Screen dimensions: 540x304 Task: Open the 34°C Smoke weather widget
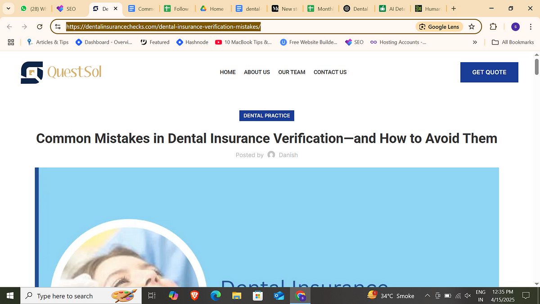391,296
